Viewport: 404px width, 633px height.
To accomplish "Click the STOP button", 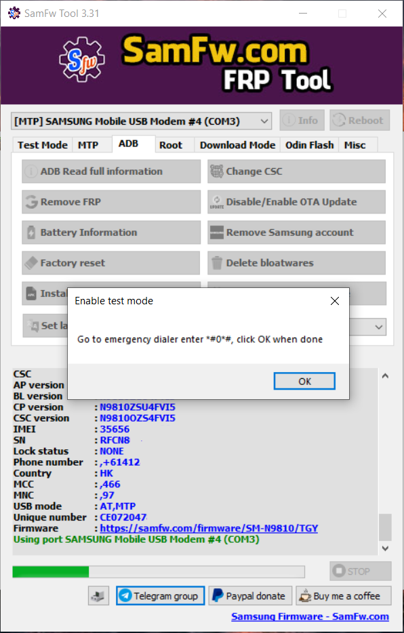I will click(x=361, y=571).
